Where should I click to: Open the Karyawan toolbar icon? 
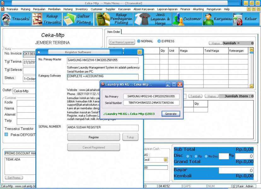[218, 19]
